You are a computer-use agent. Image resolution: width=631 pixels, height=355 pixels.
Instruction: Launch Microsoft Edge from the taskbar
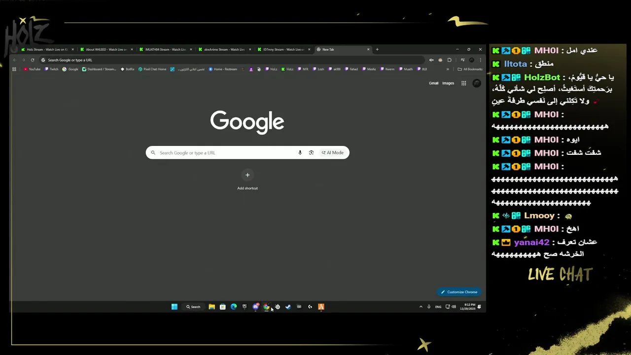point(234,307)
